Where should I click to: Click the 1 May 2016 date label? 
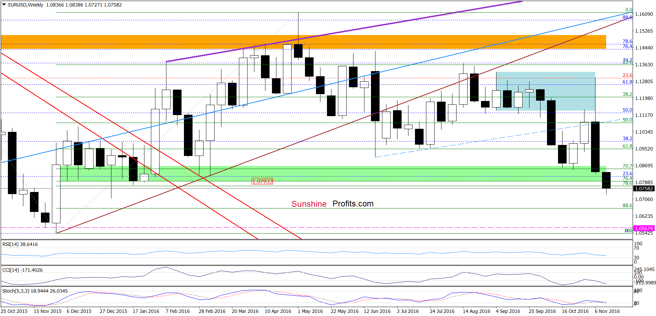pos(310,311)
